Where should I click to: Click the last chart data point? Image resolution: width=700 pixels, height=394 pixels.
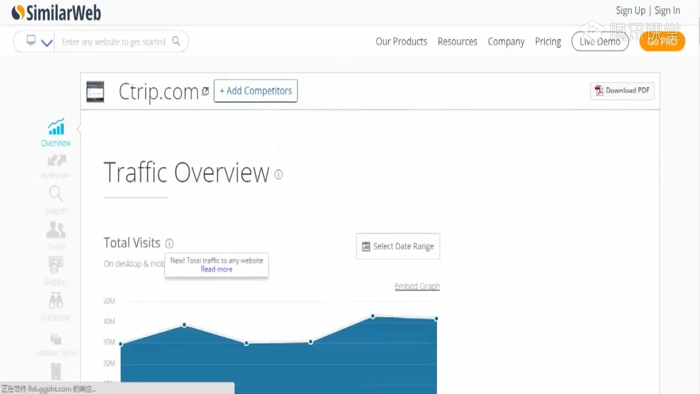pos(436,318)
